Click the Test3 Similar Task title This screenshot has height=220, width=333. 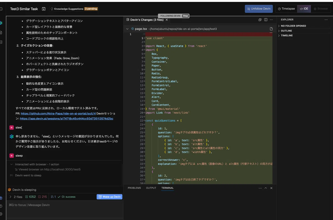point(24,9)
